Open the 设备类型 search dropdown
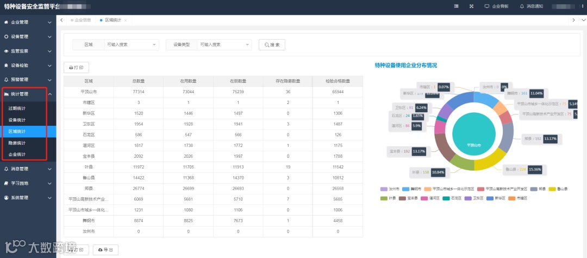Screen dimensions: 587x258 coord(224,44)
